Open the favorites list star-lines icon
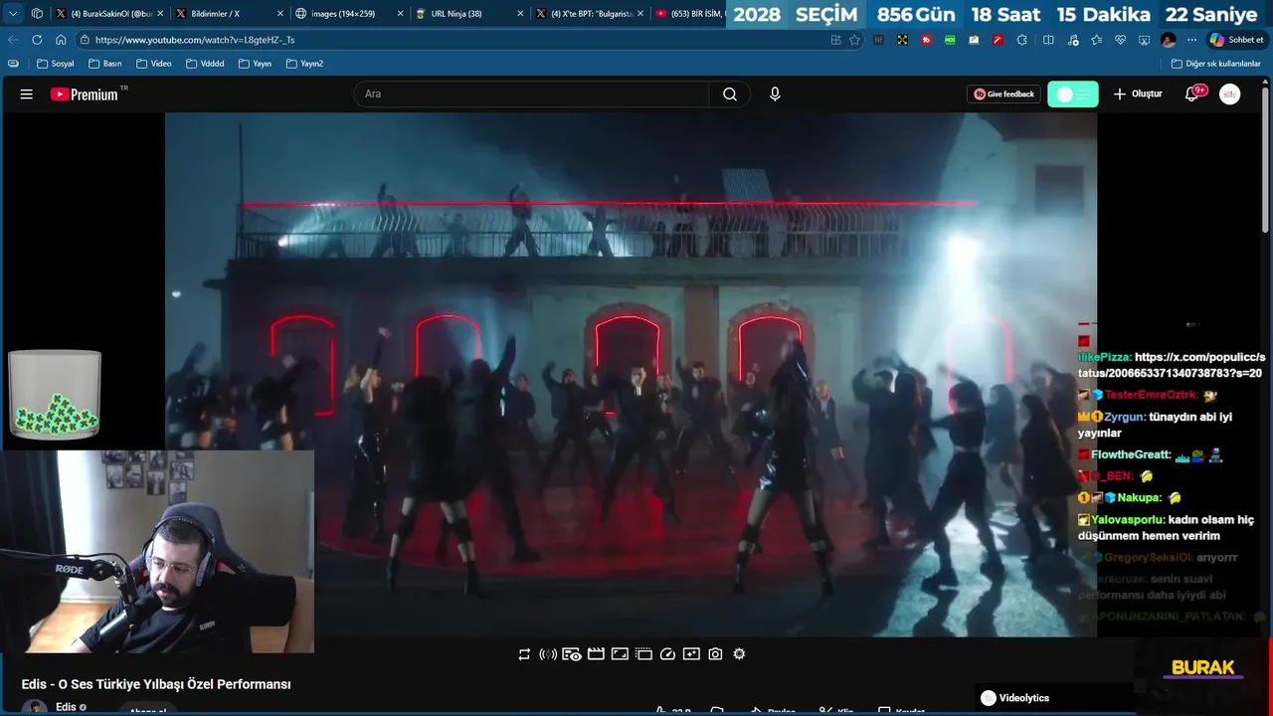The image size is (1273, 716). [x=1096, y=40]
